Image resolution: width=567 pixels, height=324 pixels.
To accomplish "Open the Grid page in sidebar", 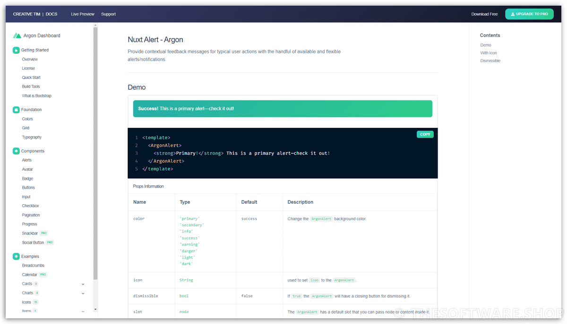I will coord(26,128).
